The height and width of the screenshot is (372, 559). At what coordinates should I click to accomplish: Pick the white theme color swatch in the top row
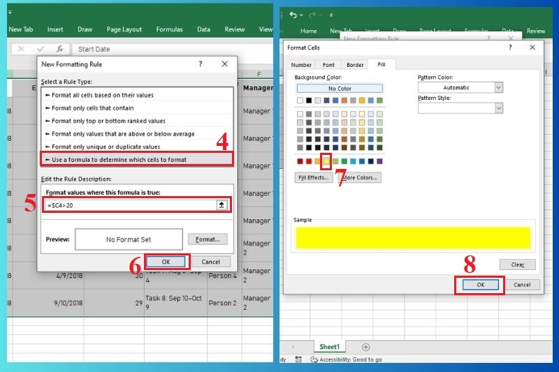pos(300,101)
